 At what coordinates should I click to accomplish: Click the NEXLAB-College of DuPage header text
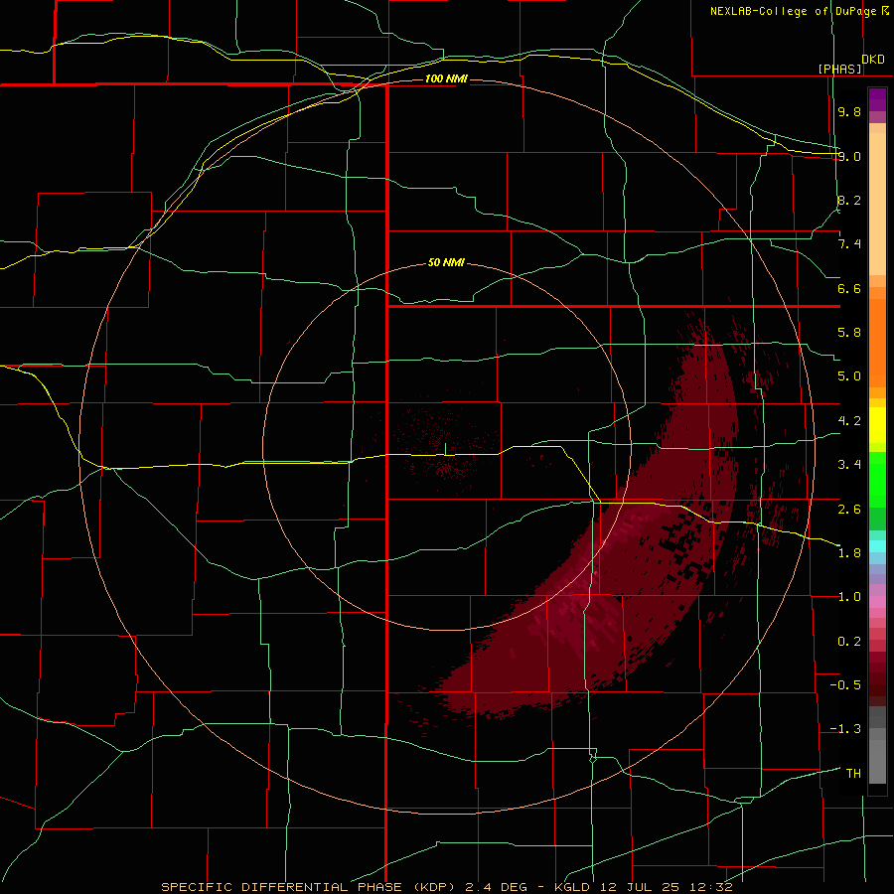(794, 11)
